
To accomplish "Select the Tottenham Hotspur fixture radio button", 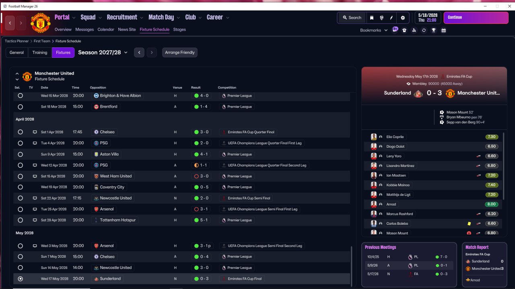I will 20,220.
